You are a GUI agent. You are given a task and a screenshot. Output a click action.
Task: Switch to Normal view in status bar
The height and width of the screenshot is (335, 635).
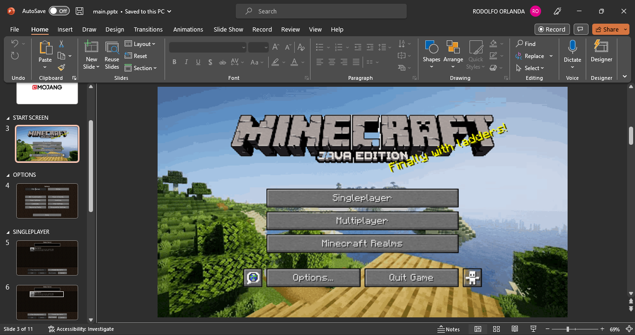(478, 329)
